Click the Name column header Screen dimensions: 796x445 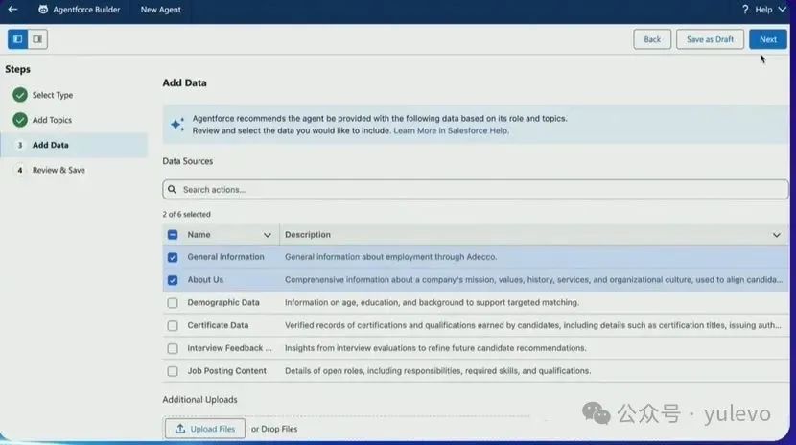[199, 234]
